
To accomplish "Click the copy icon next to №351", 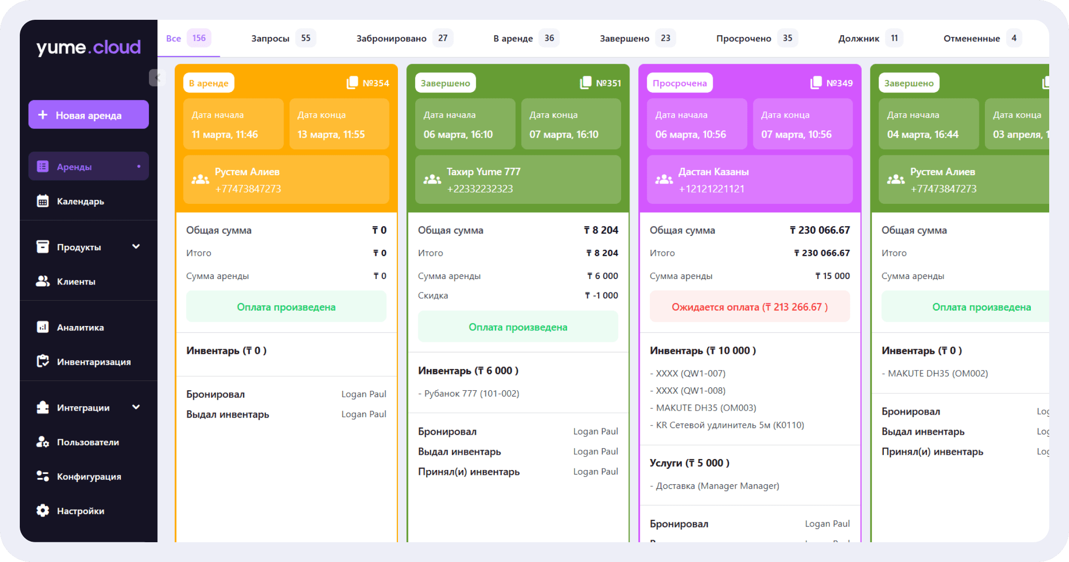I will [585, 83].
